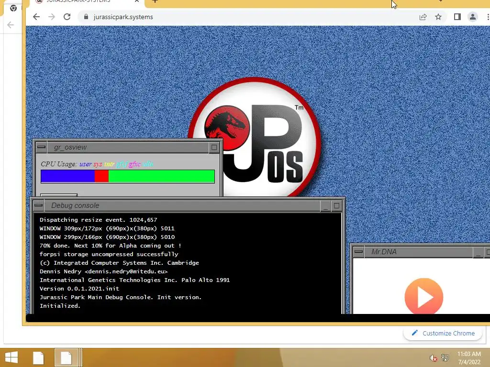Click the Customize Chrome button
Viewport: 490px width, 367px height.
443,333
